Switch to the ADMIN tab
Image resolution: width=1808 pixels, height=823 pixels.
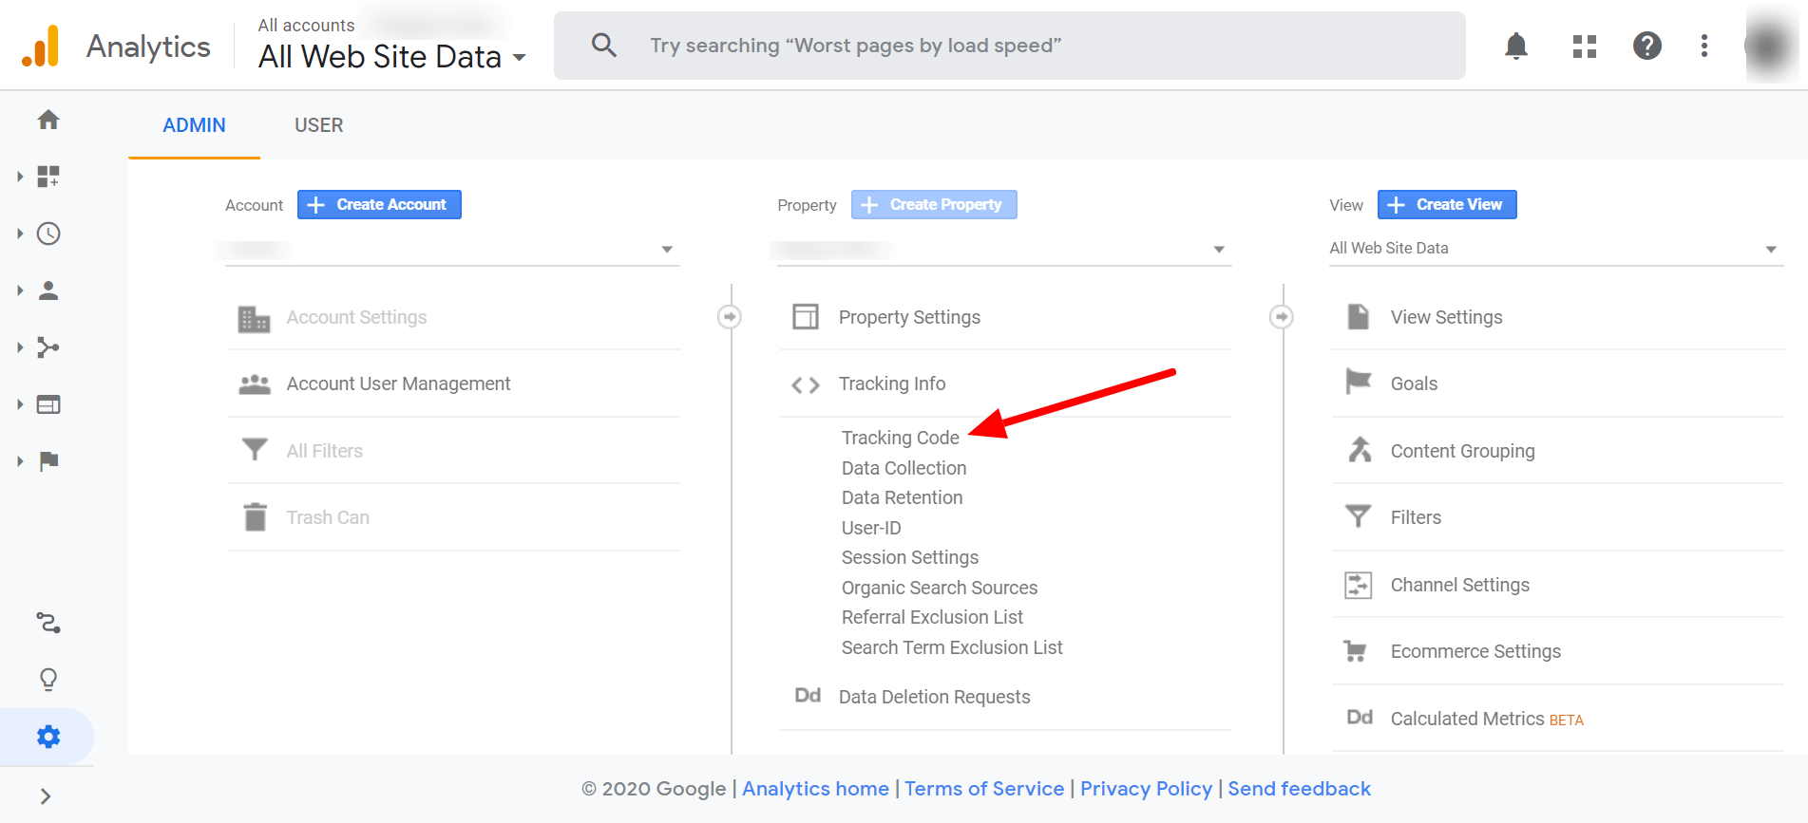(x=194, y=125)
